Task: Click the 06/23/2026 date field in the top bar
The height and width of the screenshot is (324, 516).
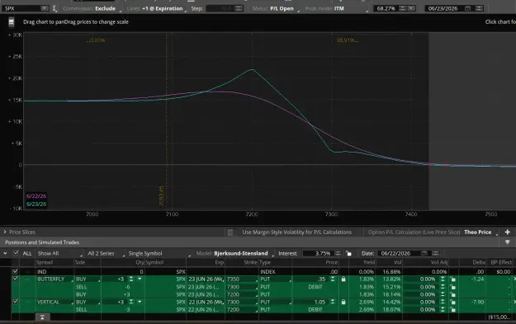Action: tap(443, 8)
